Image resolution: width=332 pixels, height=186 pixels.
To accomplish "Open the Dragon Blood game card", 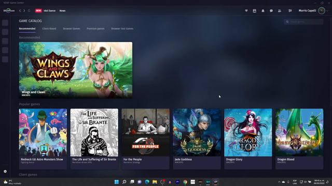I will [299, 139].
